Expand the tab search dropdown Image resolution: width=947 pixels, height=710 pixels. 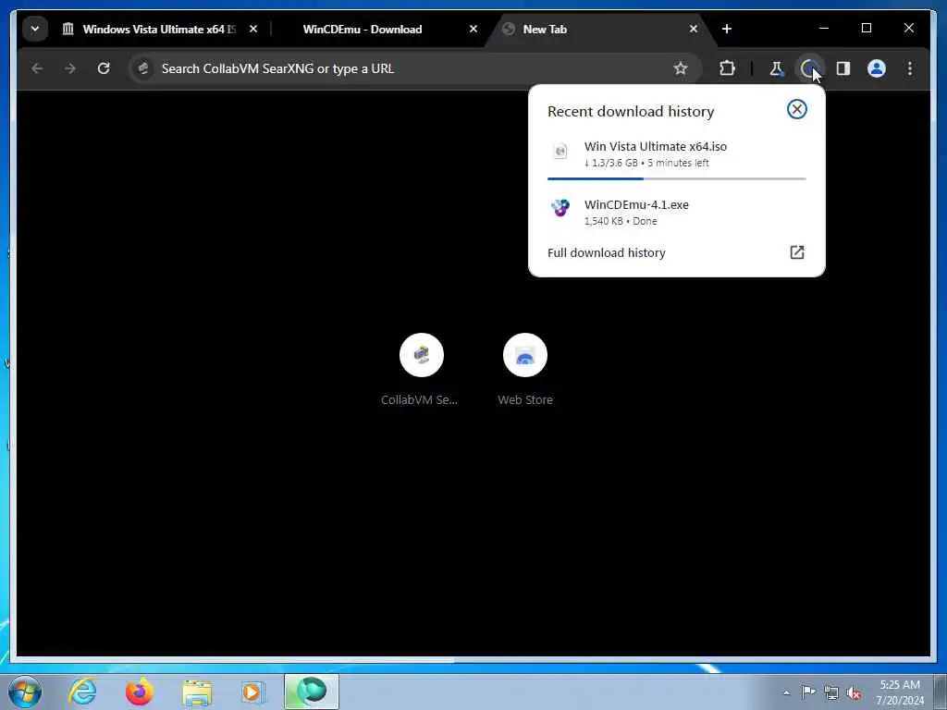35,29
